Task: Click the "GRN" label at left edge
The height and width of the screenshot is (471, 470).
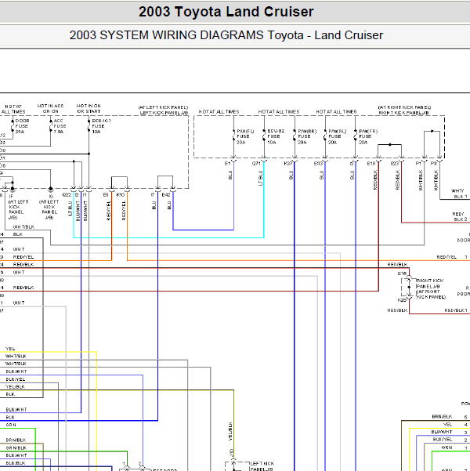Action: point(11,425)
